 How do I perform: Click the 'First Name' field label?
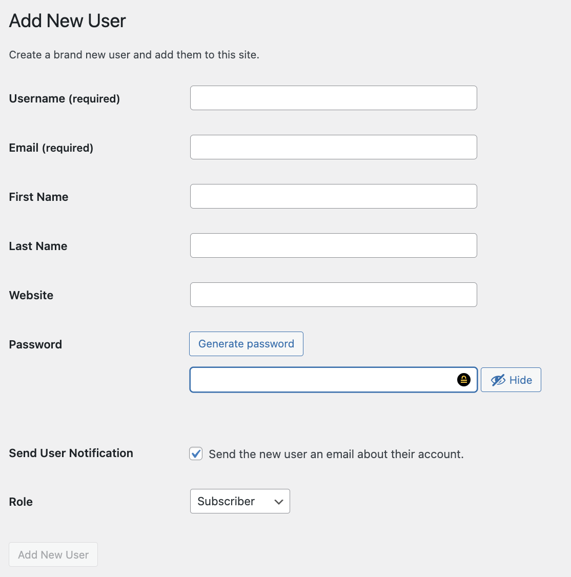(38, 197)
